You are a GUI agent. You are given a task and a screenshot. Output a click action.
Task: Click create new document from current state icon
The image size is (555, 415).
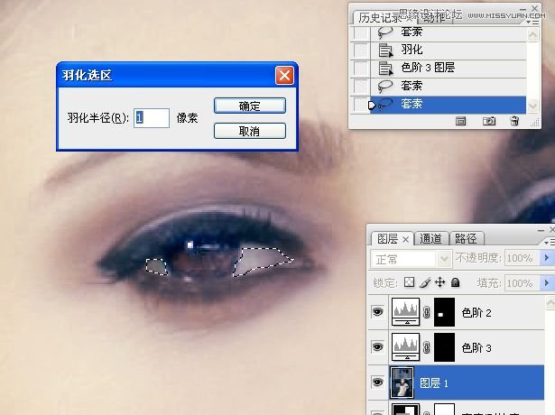coord(460,121)
